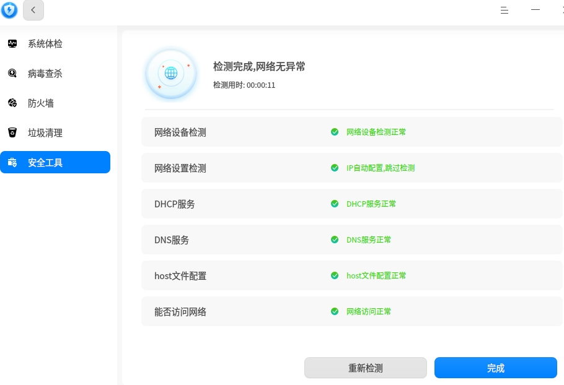Select the DHCP服务 row label

coord(174,204)
